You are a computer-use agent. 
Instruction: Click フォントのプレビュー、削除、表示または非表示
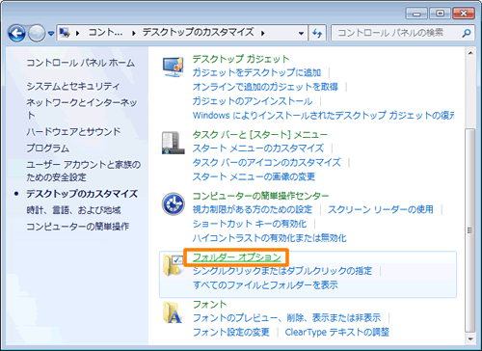286,318
